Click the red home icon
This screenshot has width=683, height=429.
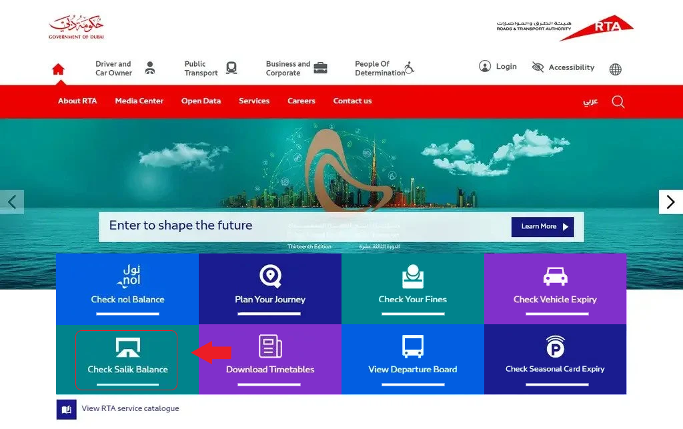(x=58, y=69)
